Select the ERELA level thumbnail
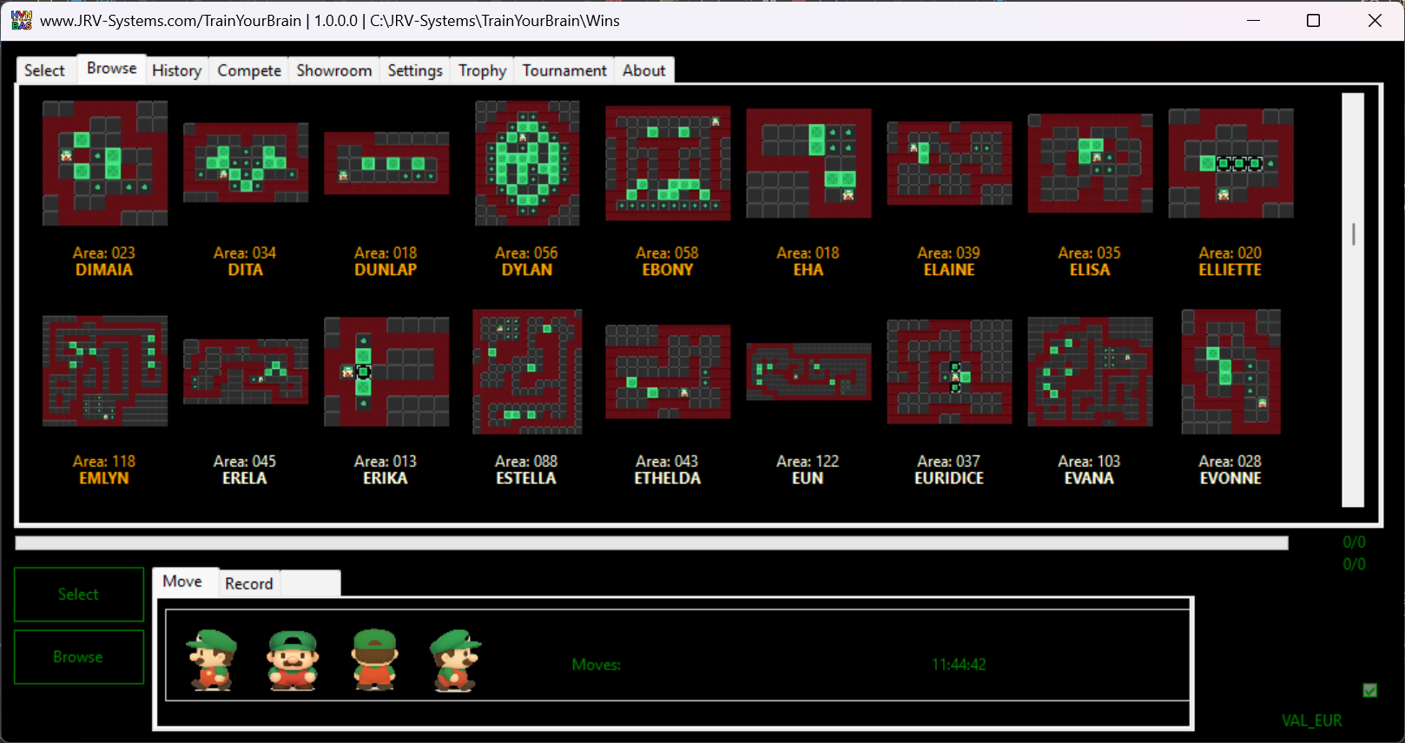Viewport: 1405px width, 743px height. click(x=246, y=371)
